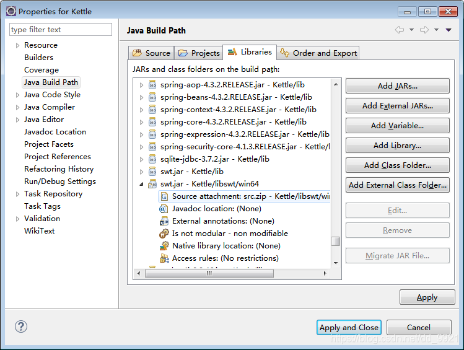Click the External annotations icon
Image resolution: width=464 pixels, height=350 pixels.
pyautogui.click(x=164, y=221)
